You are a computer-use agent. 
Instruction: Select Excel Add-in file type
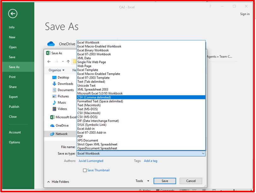click(x=141, y=129)
